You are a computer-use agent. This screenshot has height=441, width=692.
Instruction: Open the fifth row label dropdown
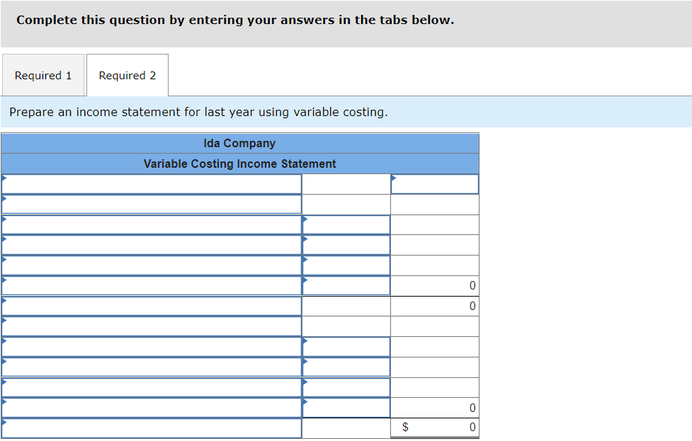pyautogui.click(x=152, y=265)
